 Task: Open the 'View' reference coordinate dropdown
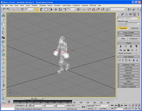click(x=72, y=9)
